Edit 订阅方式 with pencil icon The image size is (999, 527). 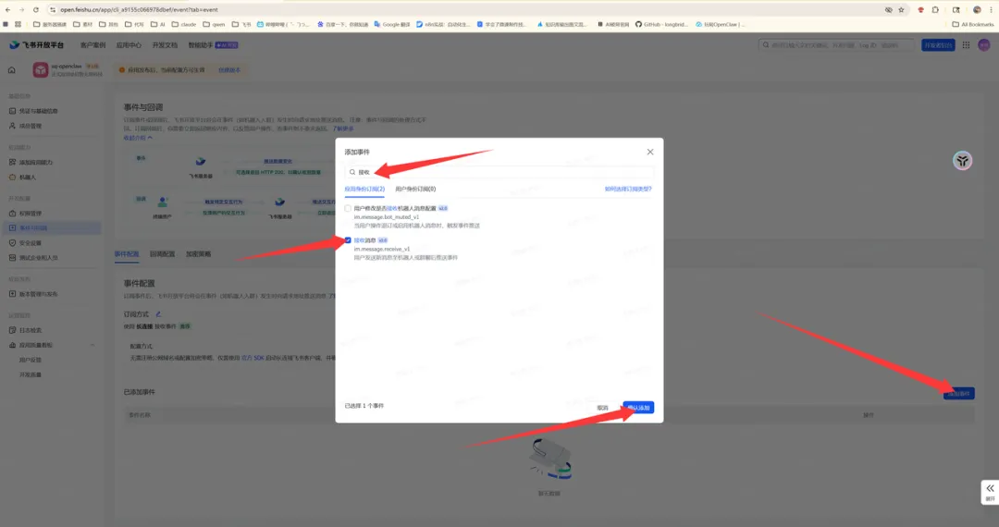[x=158, y=314]
